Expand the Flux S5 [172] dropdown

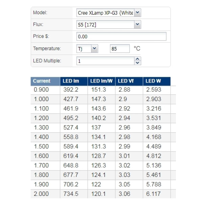pos(137,24)
